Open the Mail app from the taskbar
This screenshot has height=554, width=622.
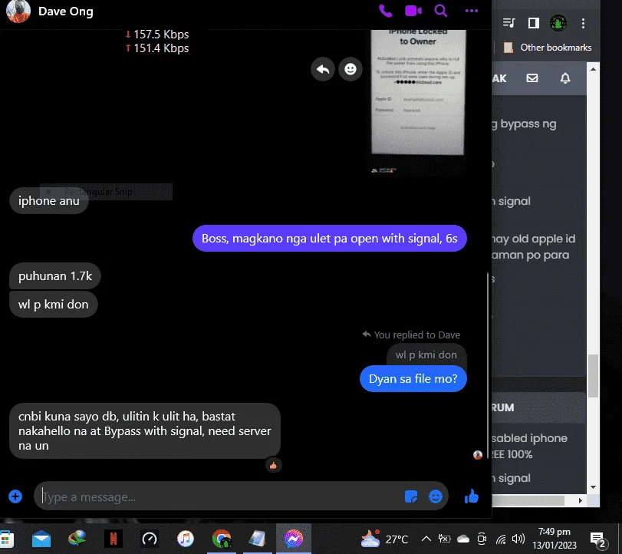coord(41,539)
